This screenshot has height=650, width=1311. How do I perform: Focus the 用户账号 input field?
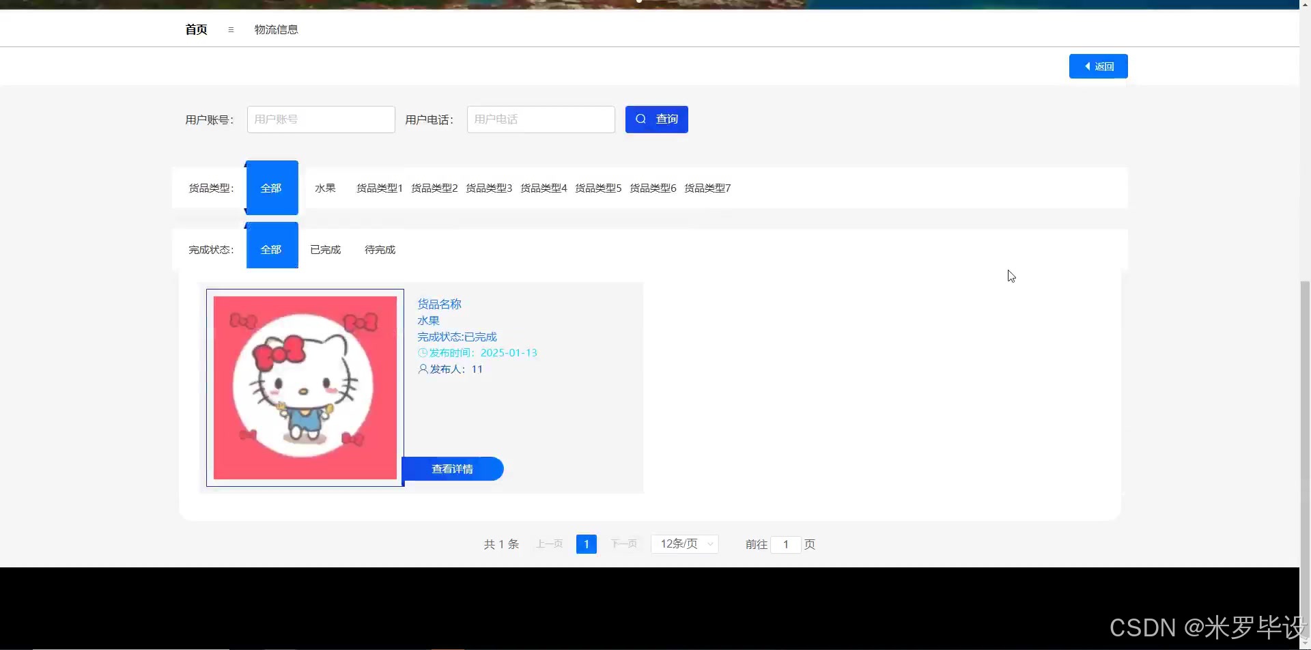point(321,119)
